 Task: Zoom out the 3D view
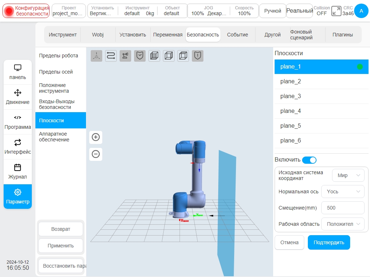pos(95,154)
